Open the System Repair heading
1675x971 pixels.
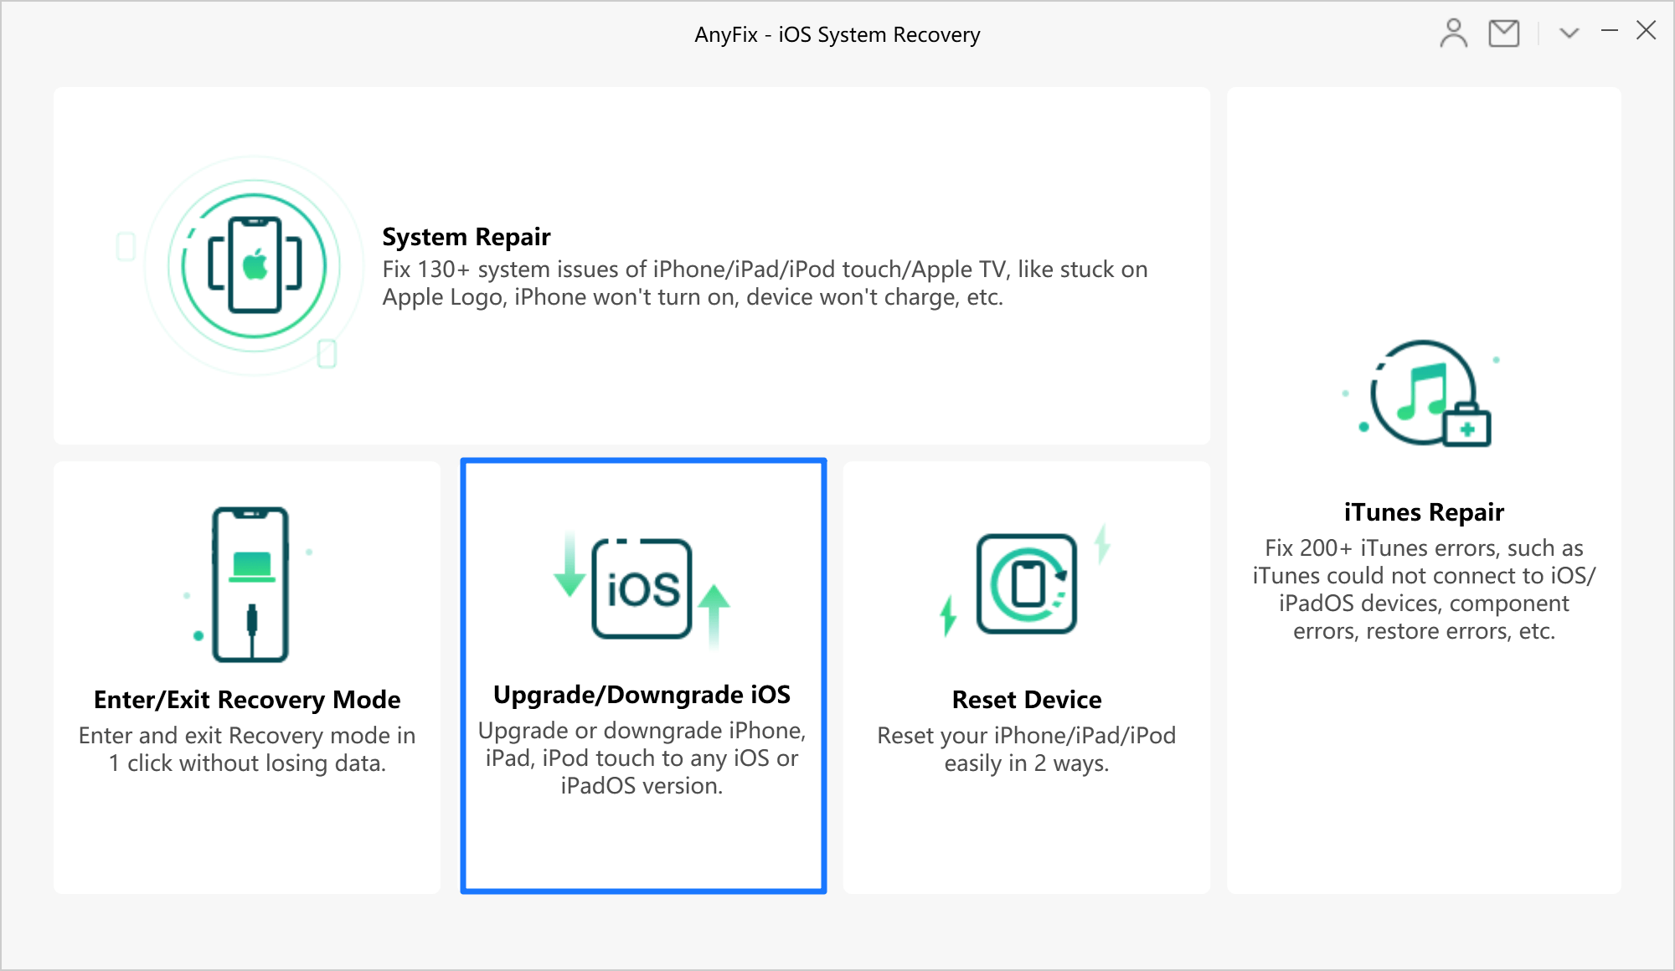click(x=466, y=237)
